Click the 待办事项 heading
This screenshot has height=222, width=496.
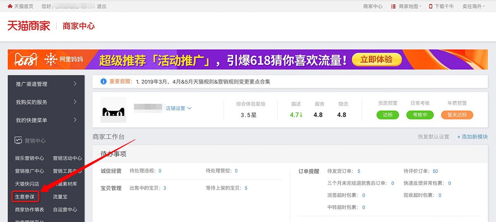point(114,154)
